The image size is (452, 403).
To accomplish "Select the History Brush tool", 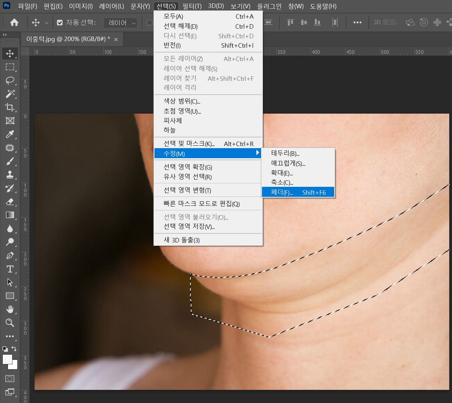I will click(x=10, y=188).
